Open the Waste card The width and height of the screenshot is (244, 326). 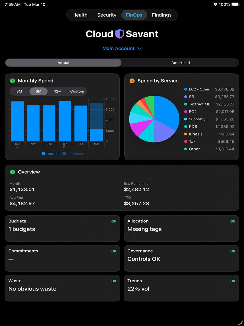[62, 288]
